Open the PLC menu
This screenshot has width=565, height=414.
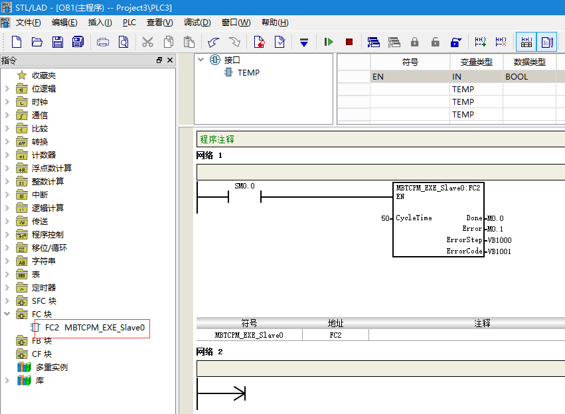point(129,23)
